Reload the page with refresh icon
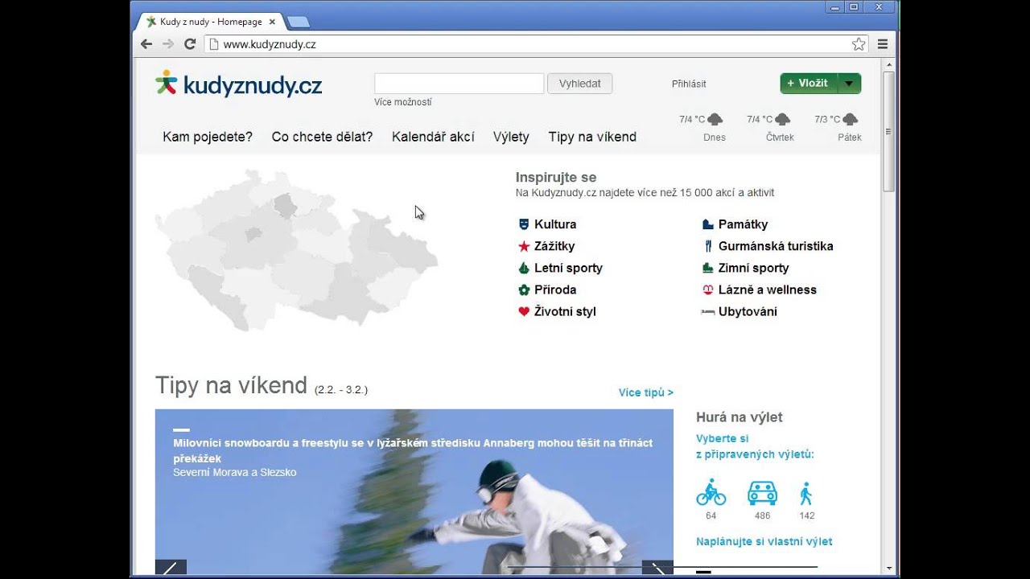The image size is (1030, 579). coord(190,44)
